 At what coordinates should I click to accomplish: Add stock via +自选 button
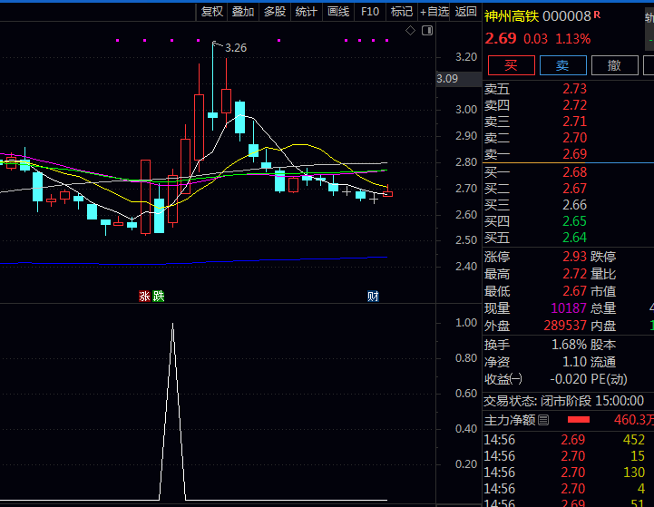434,12
